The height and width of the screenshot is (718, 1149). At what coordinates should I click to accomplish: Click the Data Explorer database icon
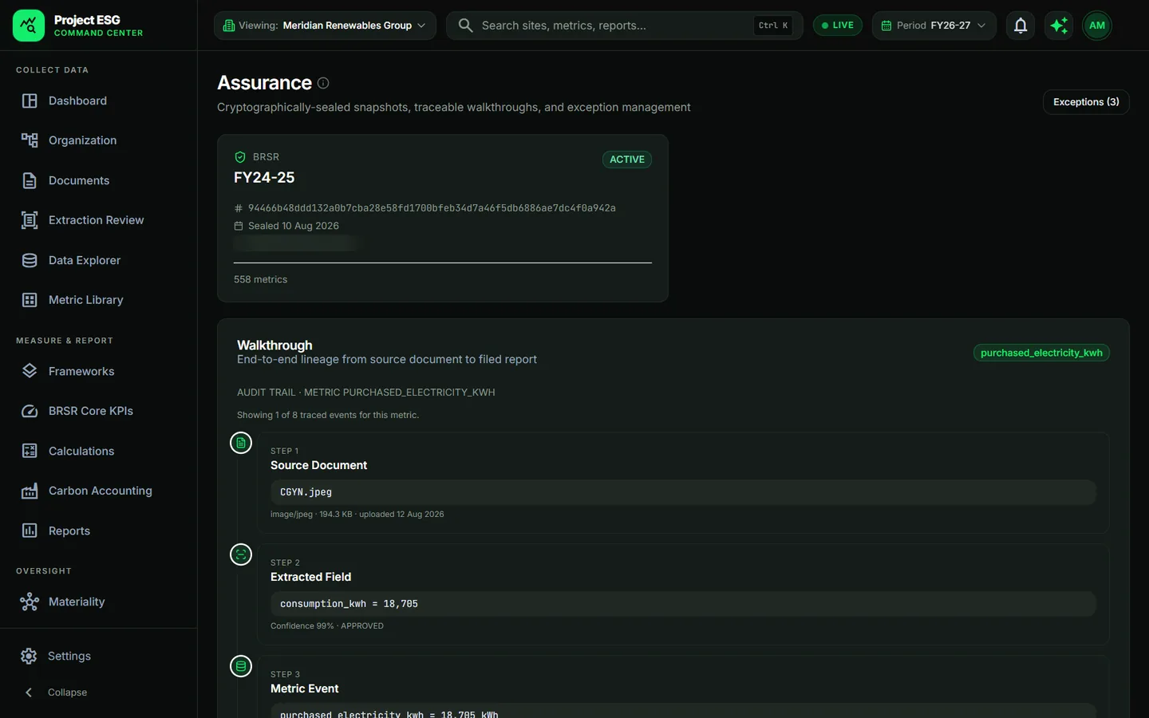[x=30, y=260]
